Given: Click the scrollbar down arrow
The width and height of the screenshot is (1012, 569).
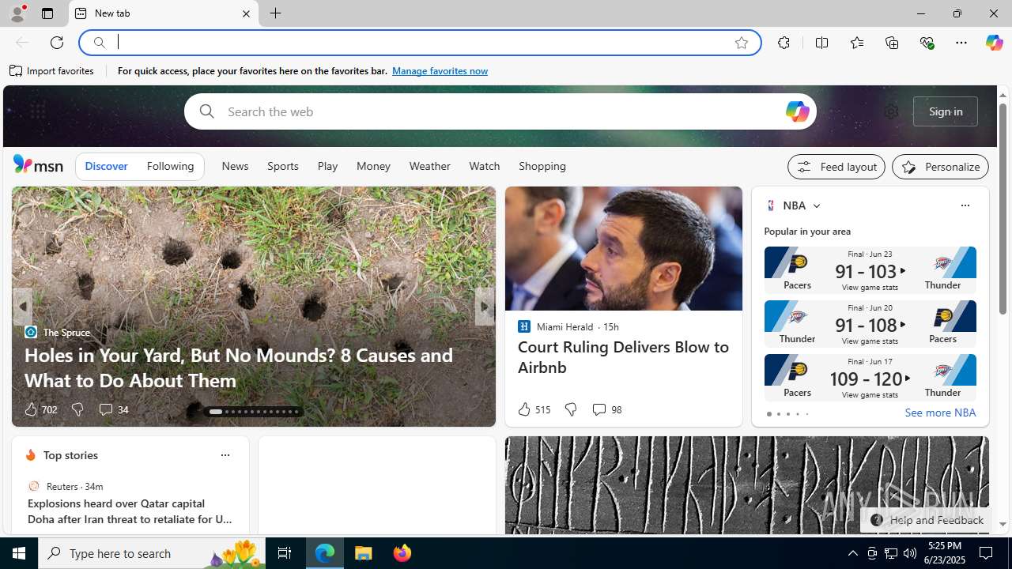Looking at the screenshot, I should (x=1003, y=525).
